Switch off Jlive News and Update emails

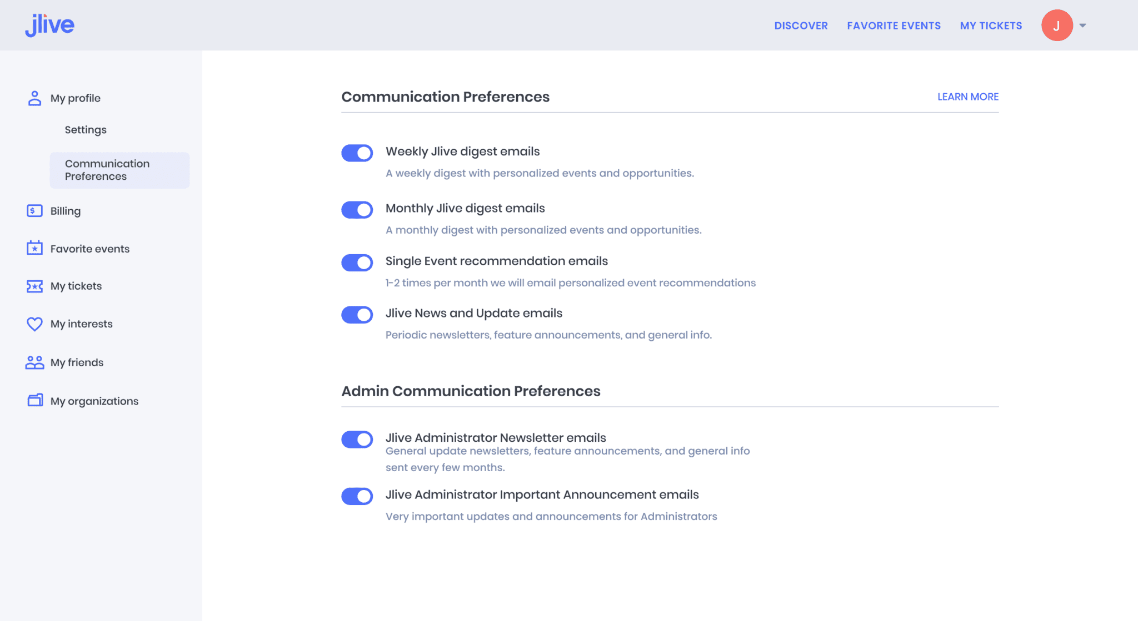(357, 315)
